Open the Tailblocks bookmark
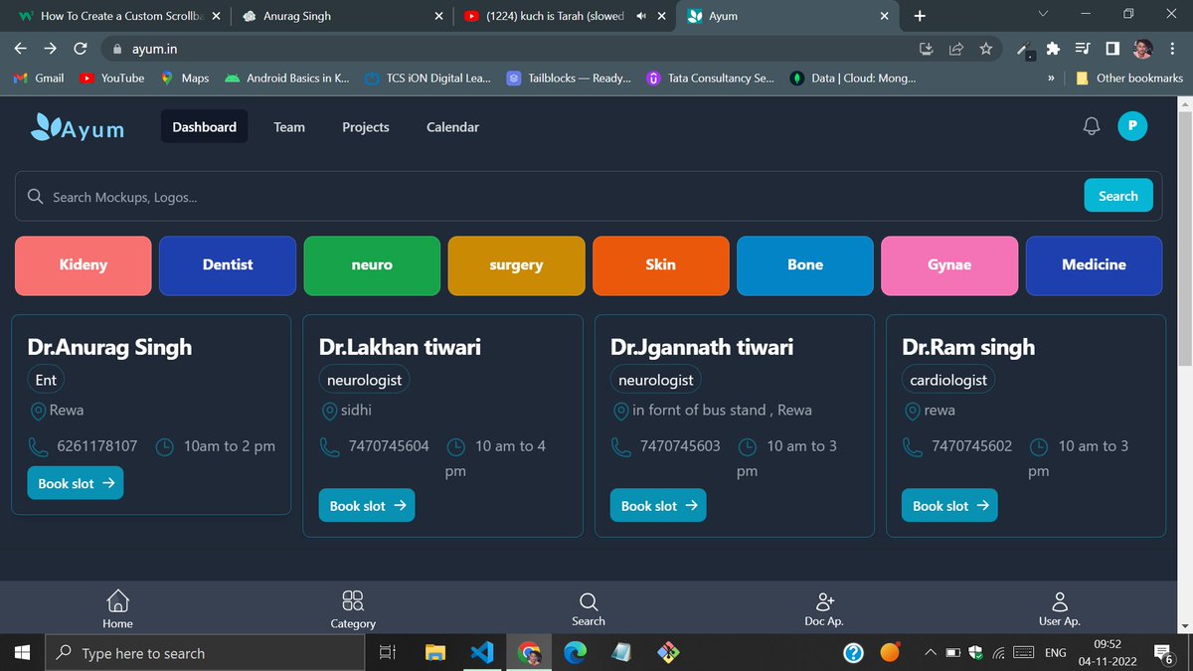This screenshot has height=671, width=1193. tap(569, 78)
